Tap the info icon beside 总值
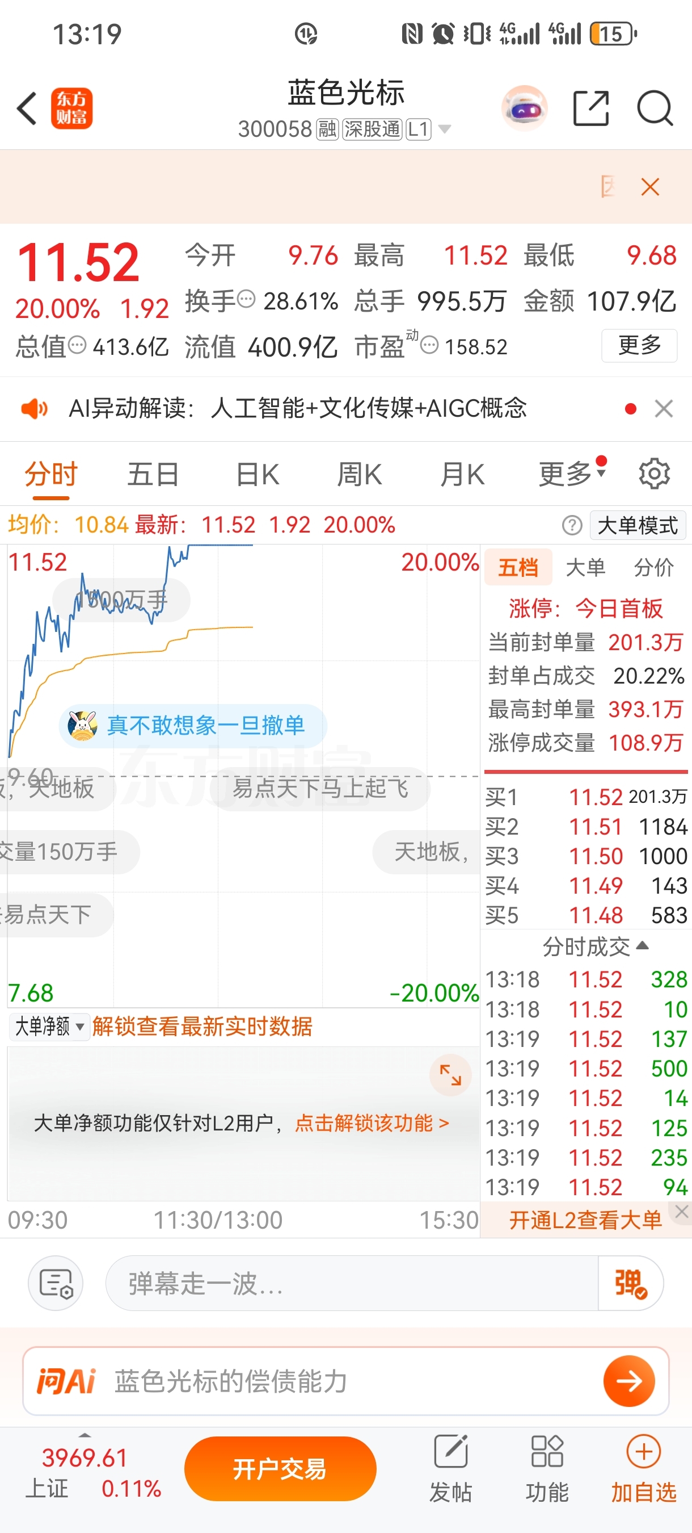The image size is (692, 1533). pyautogui.click(x=77, y=345)
